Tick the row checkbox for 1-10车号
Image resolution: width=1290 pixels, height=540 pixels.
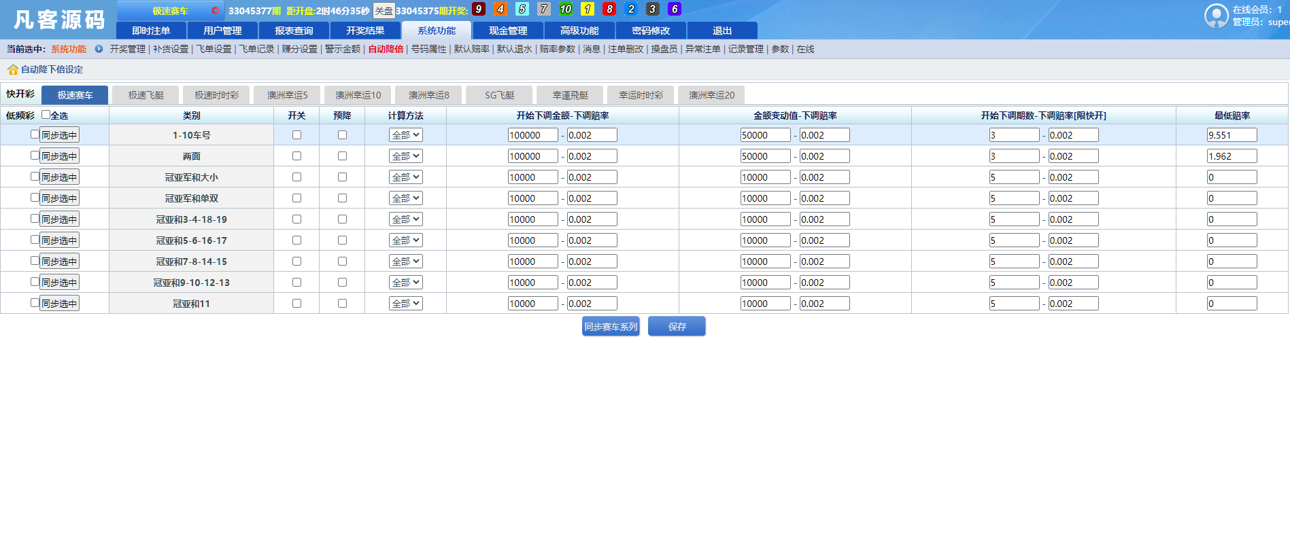pos(35,134)
